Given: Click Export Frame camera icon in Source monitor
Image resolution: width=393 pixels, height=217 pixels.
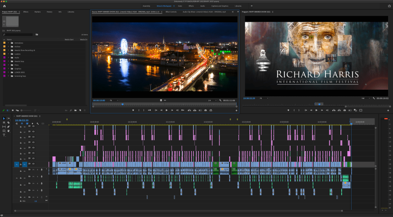Looking at the screenshot, I should pyautogui.click(x=206, y=110).
